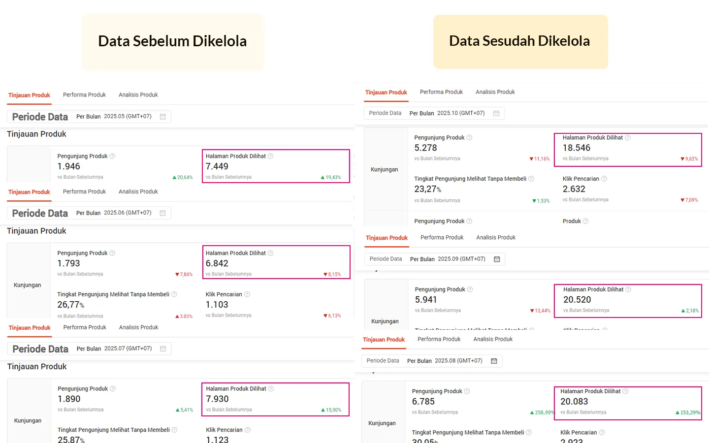
Task: Show help for Halaman Produk Dilihat 20.520
Action: tap(628, 289)
